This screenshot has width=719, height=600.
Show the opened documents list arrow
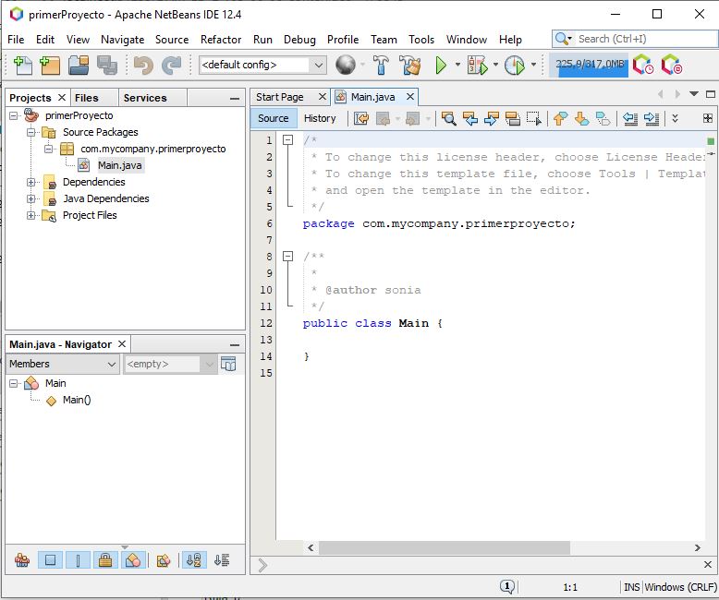pyautogui.click(x=694, y=94)
